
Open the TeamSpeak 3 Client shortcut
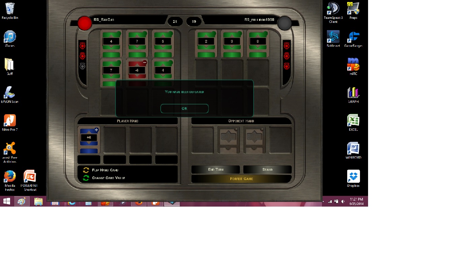pyautogui.click(x=333, y=12)
